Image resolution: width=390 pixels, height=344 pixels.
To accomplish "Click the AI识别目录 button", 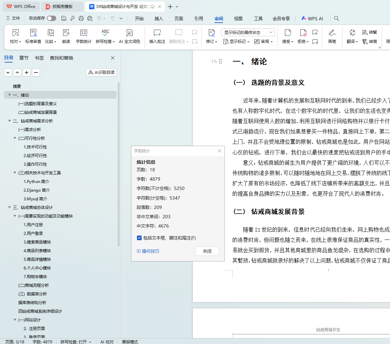I will pyautogui.click(x=101, y=72).
